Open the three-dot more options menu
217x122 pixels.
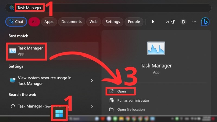(x=194, y=22)
